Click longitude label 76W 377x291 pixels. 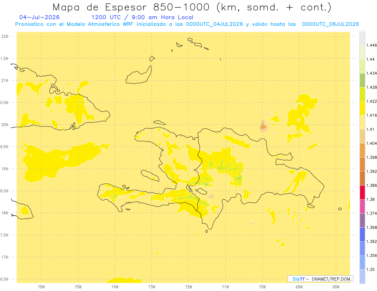[x=41, y=287]
